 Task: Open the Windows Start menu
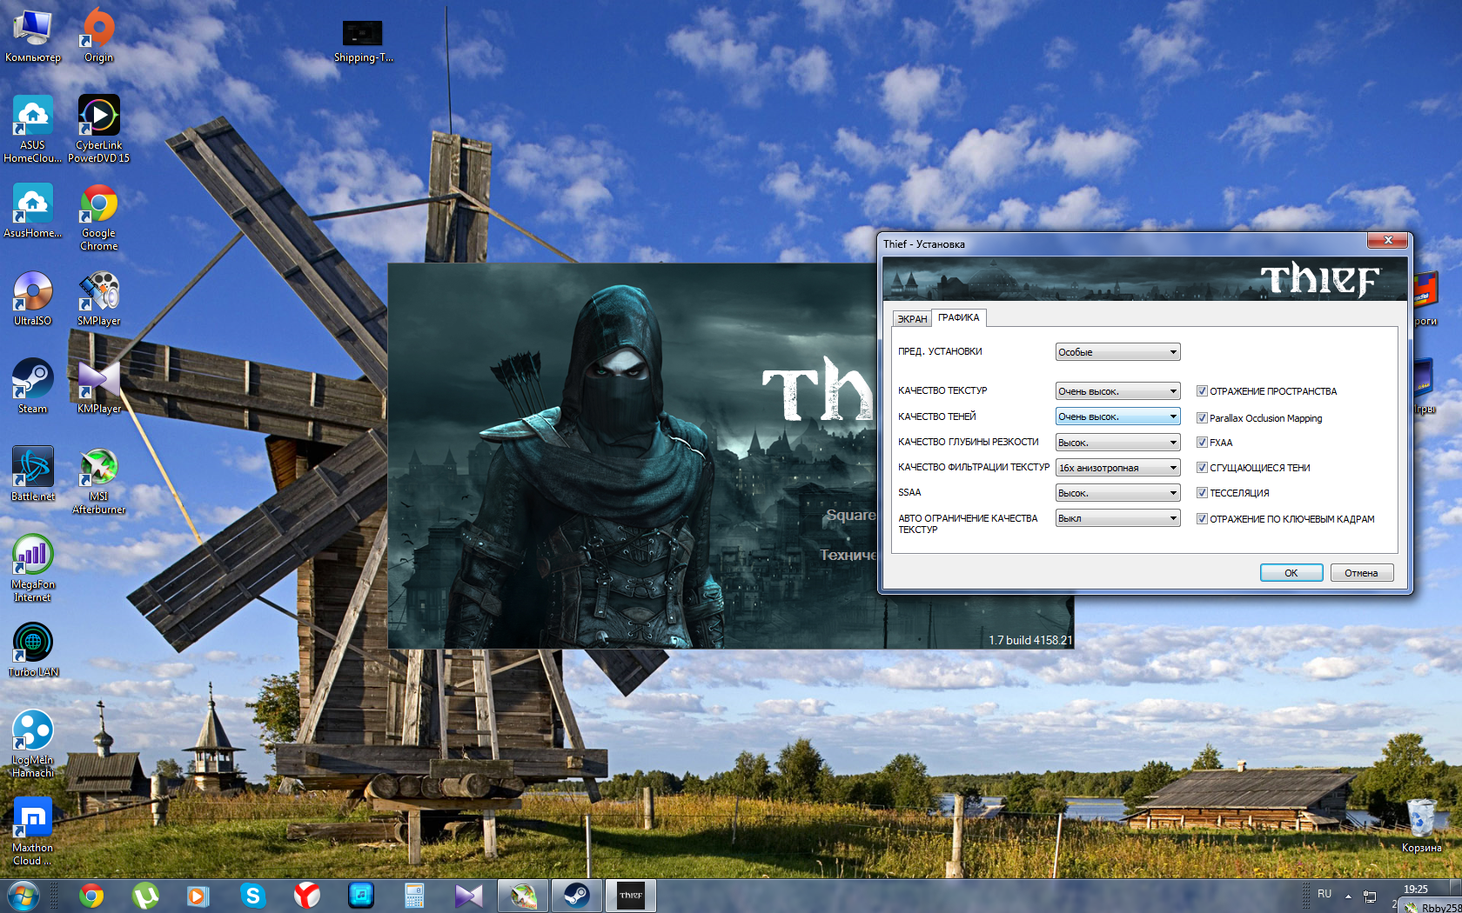23,896
